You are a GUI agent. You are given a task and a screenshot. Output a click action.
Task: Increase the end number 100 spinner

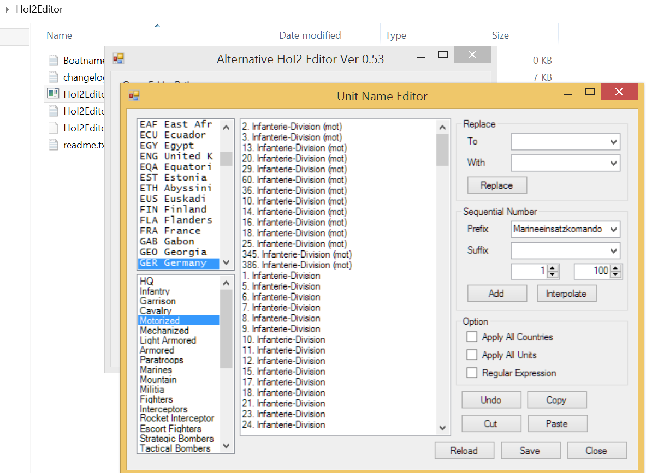pos(616,267)
